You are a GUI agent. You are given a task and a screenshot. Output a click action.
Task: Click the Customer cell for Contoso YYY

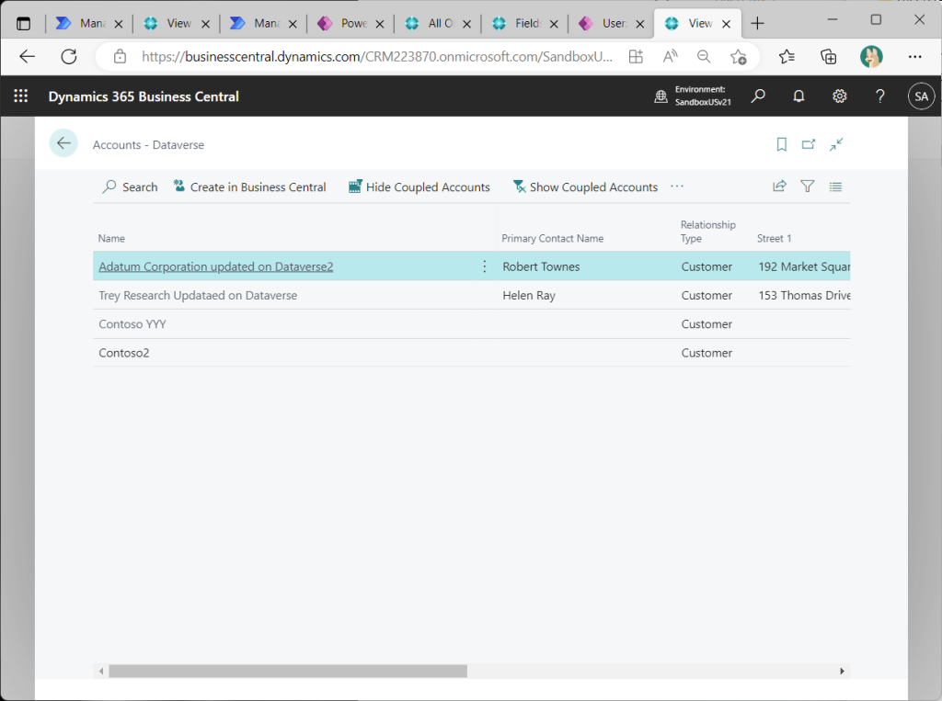(x=706, y=324)
